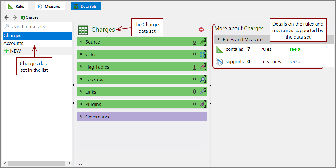The image size is (336, 168).
Task: Expand the Plugins section chevron
Action: [x=81, y=104]
